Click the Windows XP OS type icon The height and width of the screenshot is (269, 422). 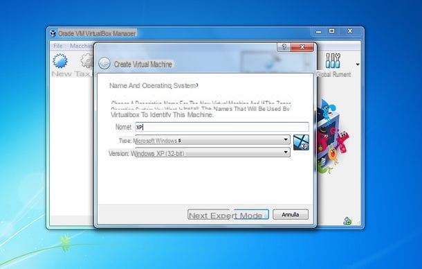(x=301, y=142)
